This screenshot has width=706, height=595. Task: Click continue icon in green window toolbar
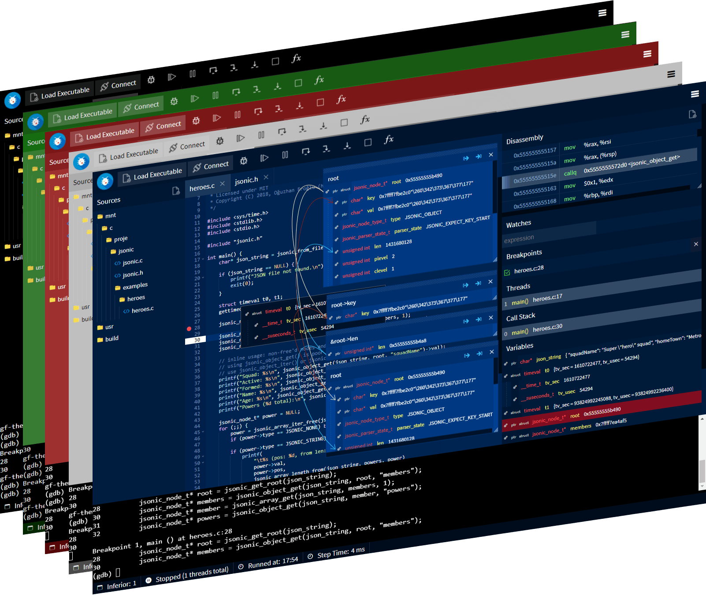[195, 99]
